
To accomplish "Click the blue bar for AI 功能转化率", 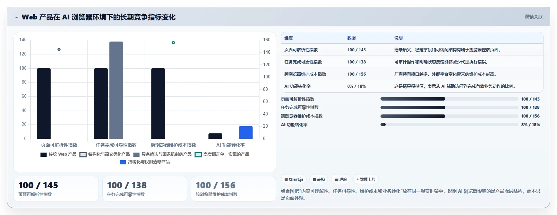I will [x=246, y=132].
